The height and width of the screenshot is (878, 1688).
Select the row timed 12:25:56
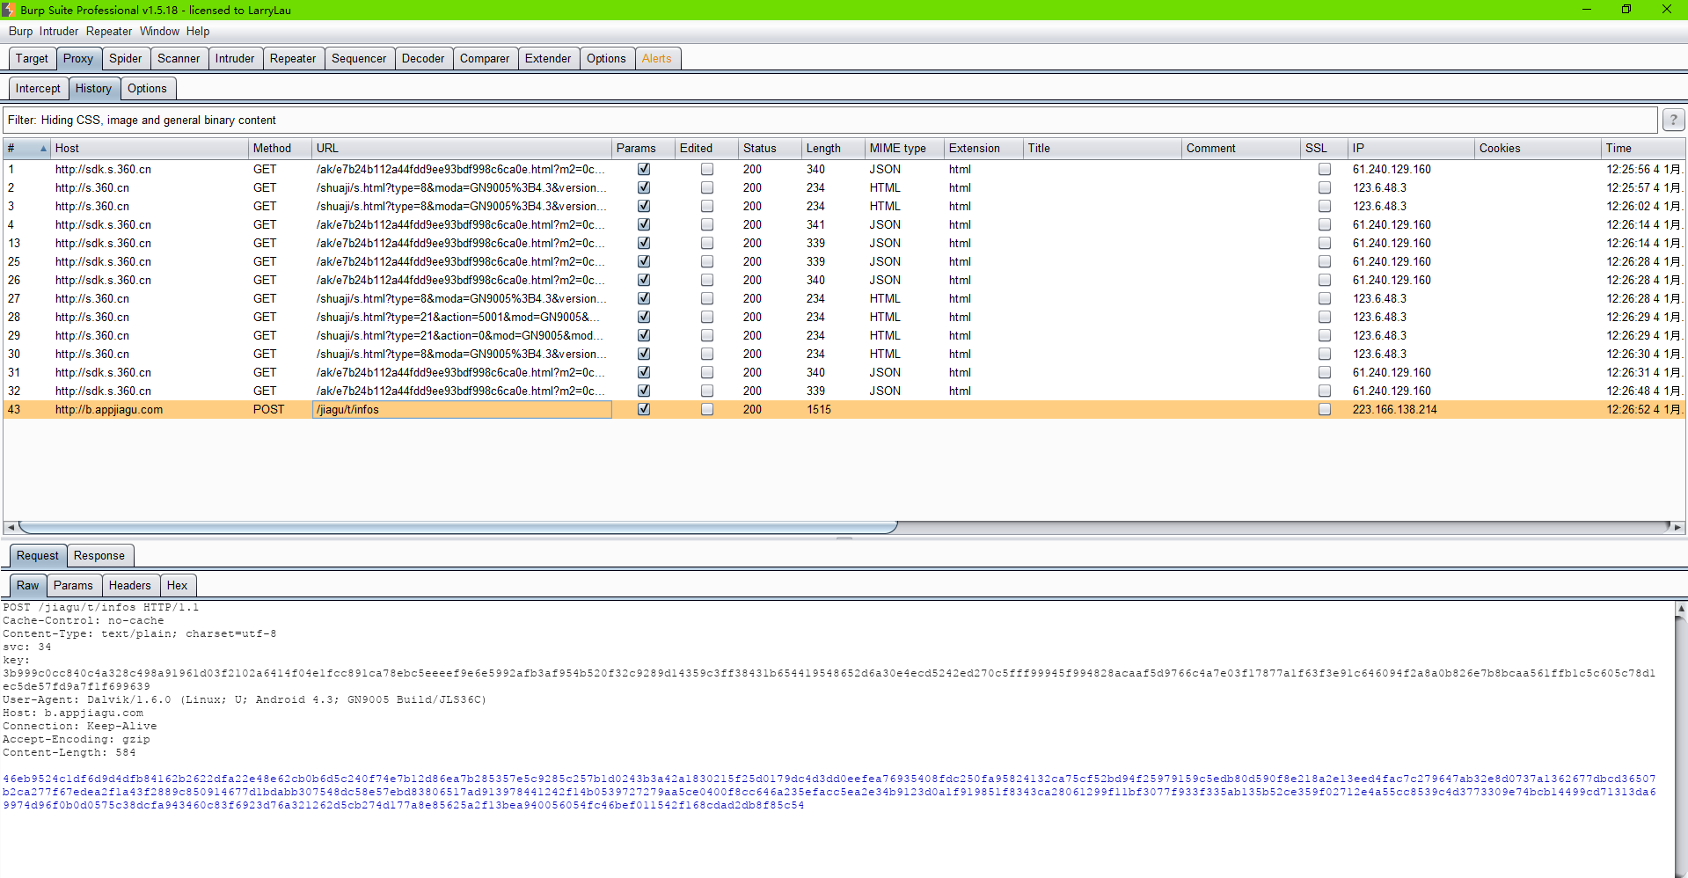844,169
